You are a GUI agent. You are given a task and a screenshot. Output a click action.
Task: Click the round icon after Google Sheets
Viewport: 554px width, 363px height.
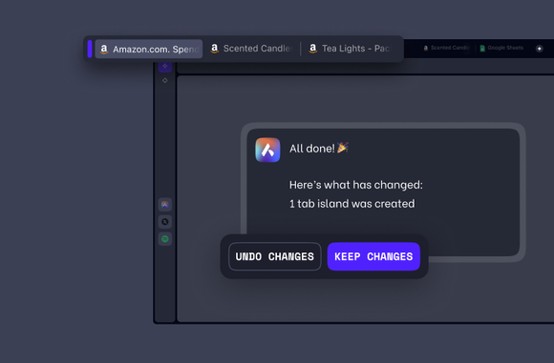539,49
